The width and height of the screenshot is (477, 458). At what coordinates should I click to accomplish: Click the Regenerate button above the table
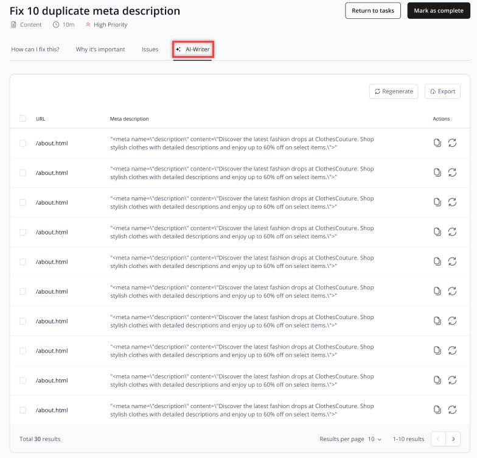click(394, 91)
